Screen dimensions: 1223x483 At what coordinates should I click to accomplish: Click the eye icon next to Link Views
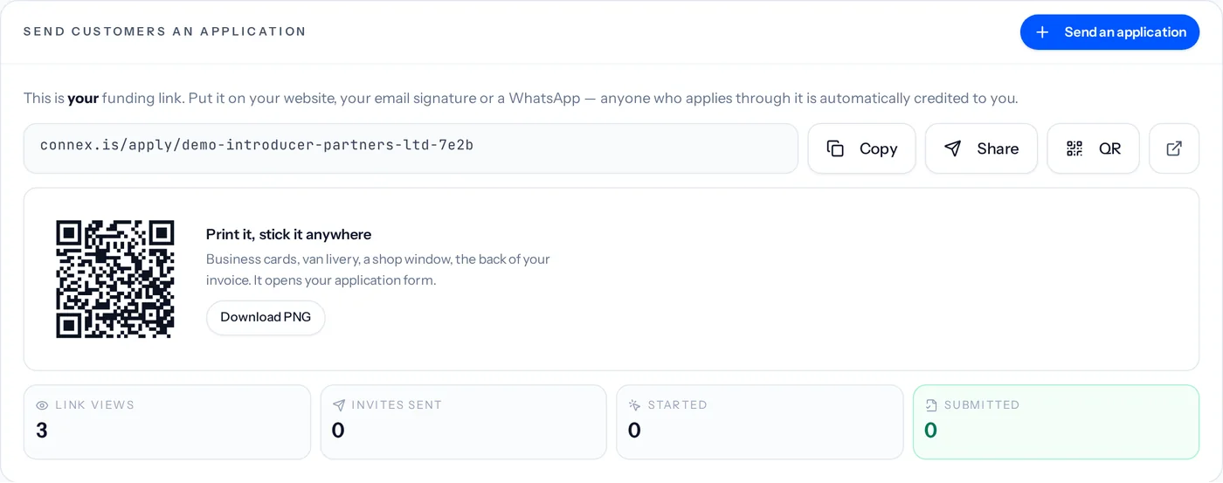(x=42, y=405)
